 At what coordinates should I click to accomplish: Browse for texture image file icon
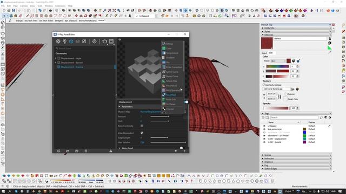point(293,89)
